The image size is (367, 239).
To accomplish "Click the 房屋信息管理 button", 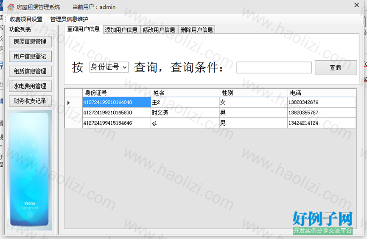I will (30, 42).
